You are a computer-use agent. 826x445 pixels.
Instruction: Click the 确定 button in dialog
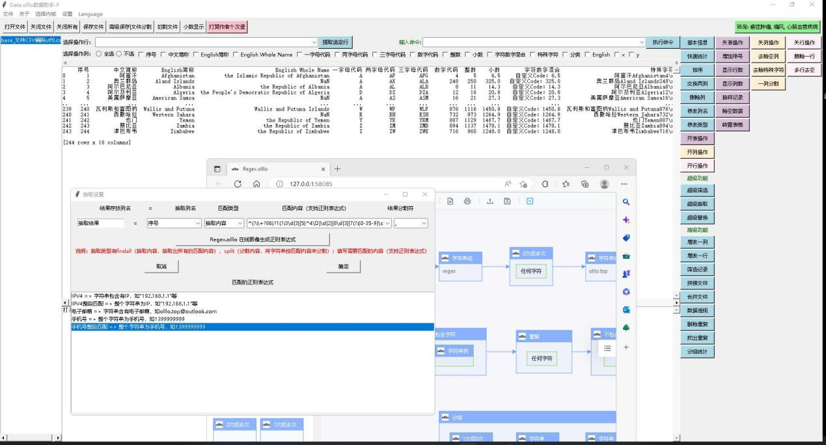coord(343,267)
